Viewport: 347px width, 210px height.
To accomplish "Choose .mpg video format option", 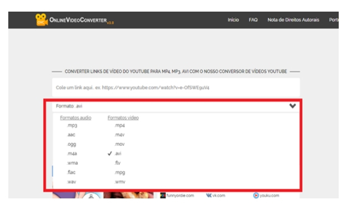I will point(120,172).
